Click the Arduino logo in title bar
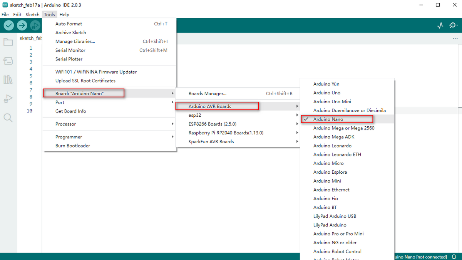 (5, 5)
